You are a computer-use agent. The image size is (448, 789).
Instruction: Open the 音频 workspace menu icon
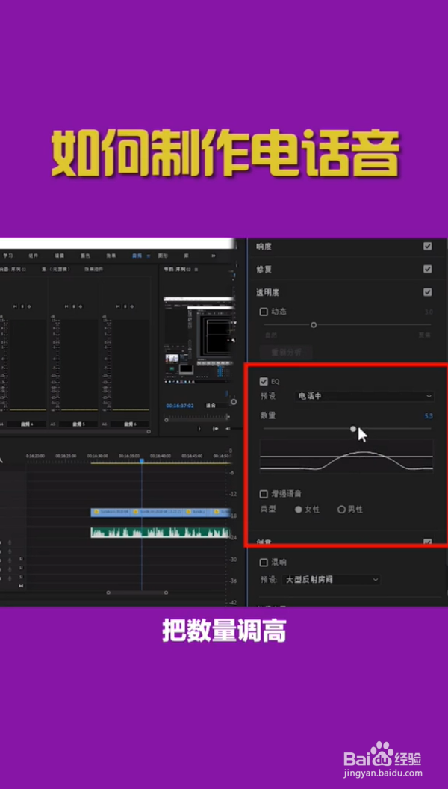(149, 256)
